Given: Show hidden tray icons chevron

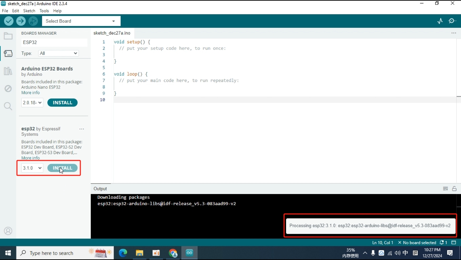Looking at the screenshot, I should click(x=365, y=253).
